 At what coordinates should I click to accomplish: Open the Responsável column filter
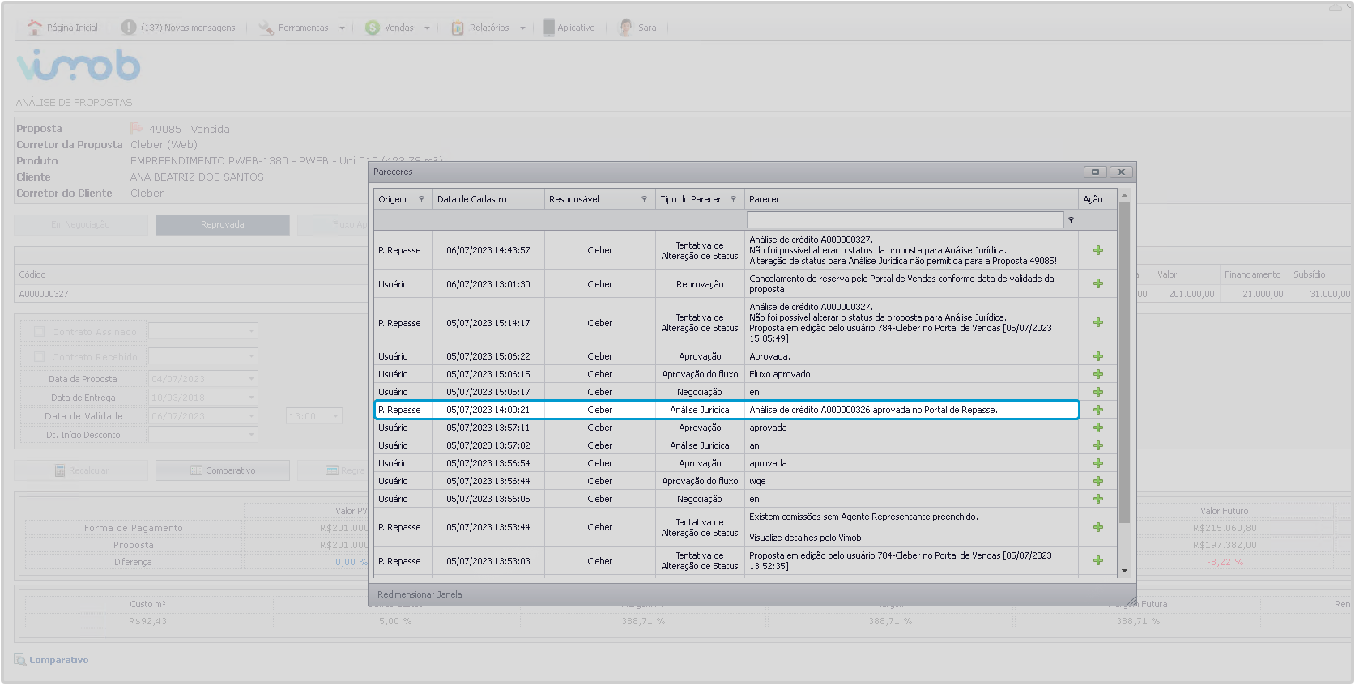[644, 199]
